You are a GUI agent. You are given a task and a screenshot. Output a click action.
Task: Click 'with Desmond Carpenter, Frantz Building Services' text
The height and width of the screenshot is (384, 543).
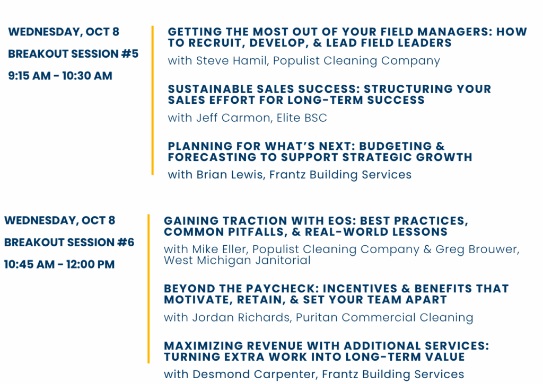pyautogui.click(x=314, y=374)
